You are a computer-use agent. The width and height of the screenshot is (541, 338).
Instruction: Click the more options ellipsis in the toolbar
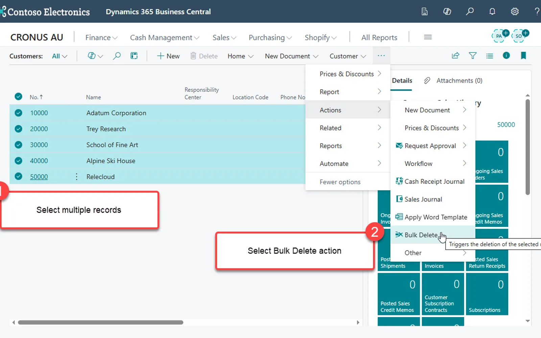point(381,56)
